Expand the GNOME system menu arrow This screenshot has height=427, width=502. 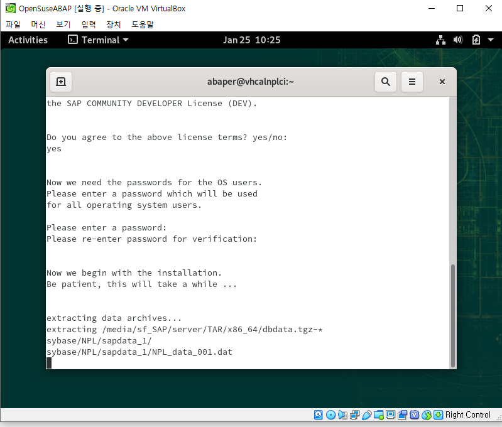(491, 40)
